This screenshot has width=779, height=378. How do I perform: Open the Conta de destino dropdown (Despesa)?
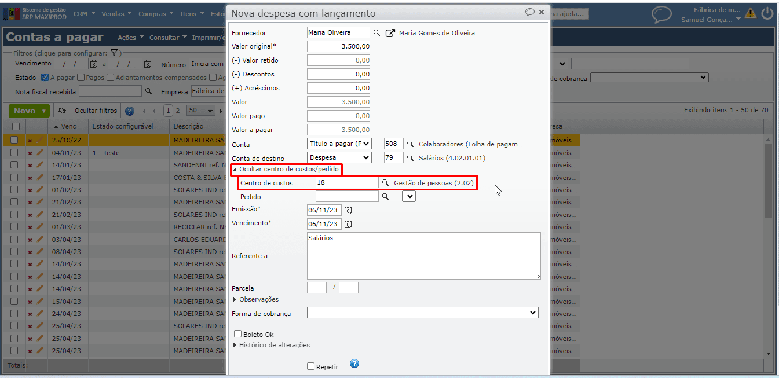(339, 157)
